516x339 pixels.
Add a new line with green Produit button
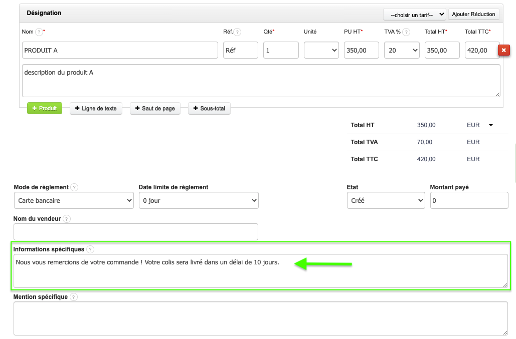tap(45, 108)
